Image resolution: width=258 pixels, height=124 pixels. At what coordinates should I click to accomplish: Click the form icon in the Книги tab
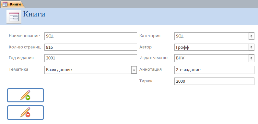[x=5, y=4]
